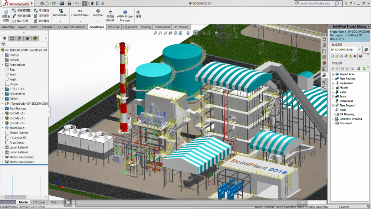Click the blue save icon in Project Manager
This screenshot has height=209, width=371.
(x=360, y=56)
